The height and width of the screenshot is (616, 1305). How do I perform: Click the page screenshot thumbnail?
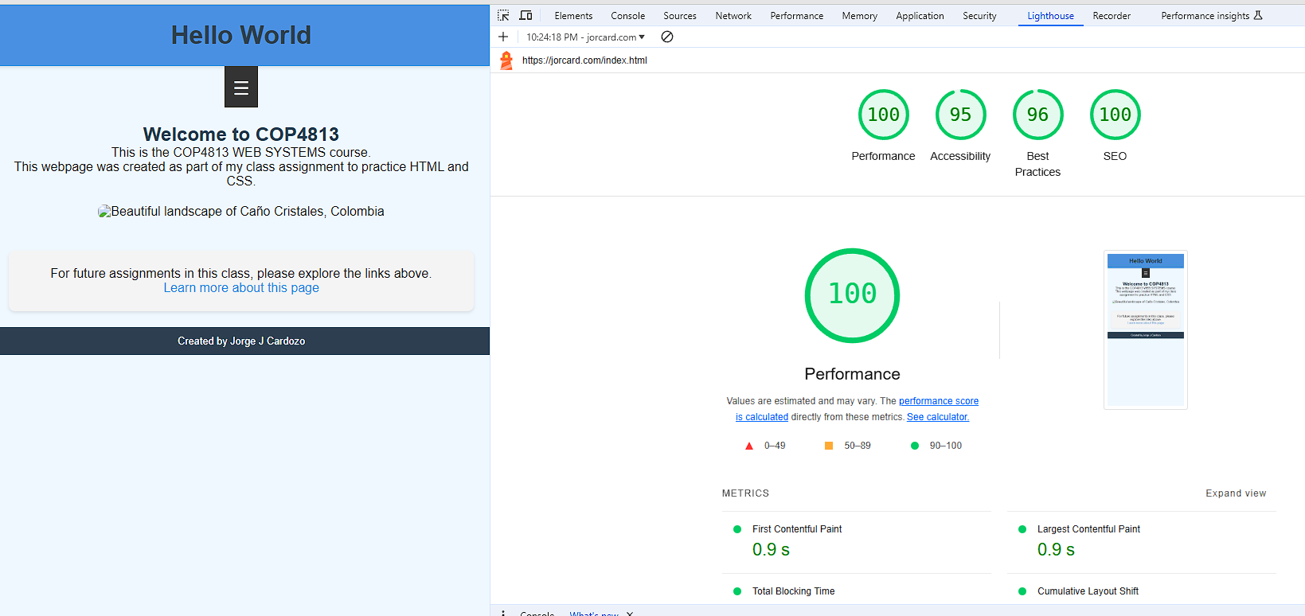1145,329
